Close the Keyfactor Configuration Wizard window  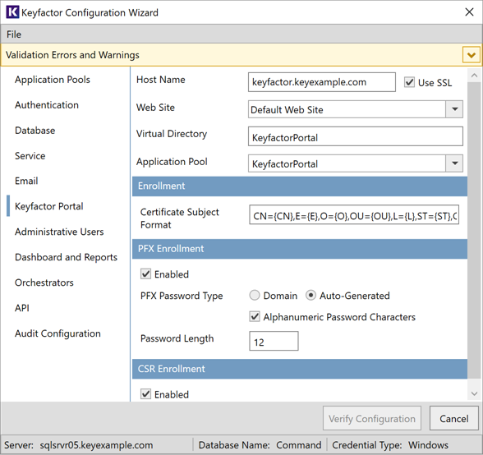pos(469,12)
